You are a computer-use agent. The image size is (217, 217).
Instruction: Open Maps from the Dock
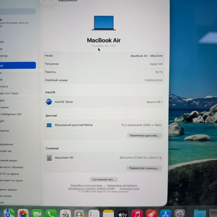pos(9,213)
